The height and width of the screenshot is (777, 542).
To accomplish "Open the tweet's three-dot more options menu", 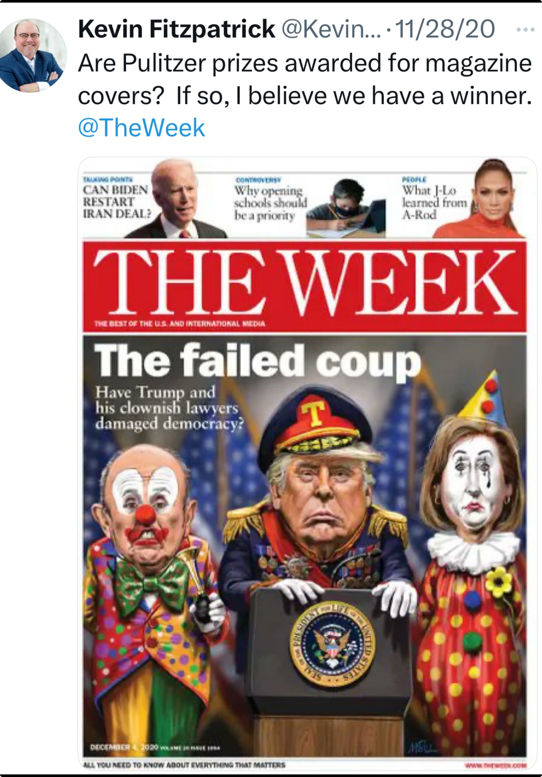I will pyautogui.click(x=525, y=30).
